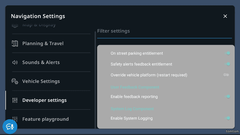240x135 pixels.
Task: Click the Map & Display layers icon
Action: coord(15,25)
